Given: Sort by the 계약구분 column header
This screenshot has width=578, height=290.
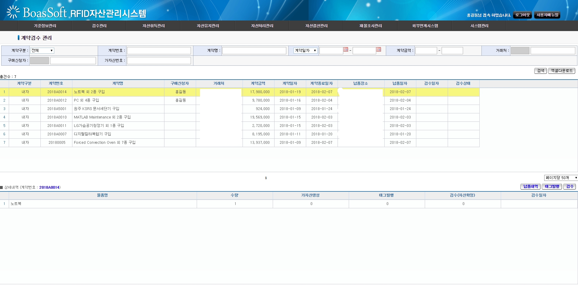Looking at the screenshot, I should 24,84.
